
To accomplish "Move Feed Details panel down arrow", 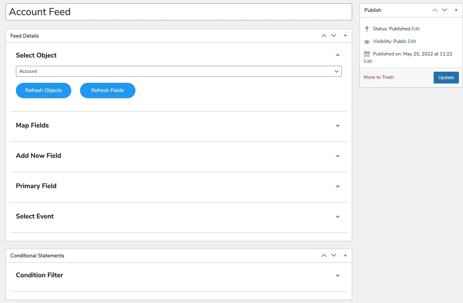I will [x=334, y=36].
